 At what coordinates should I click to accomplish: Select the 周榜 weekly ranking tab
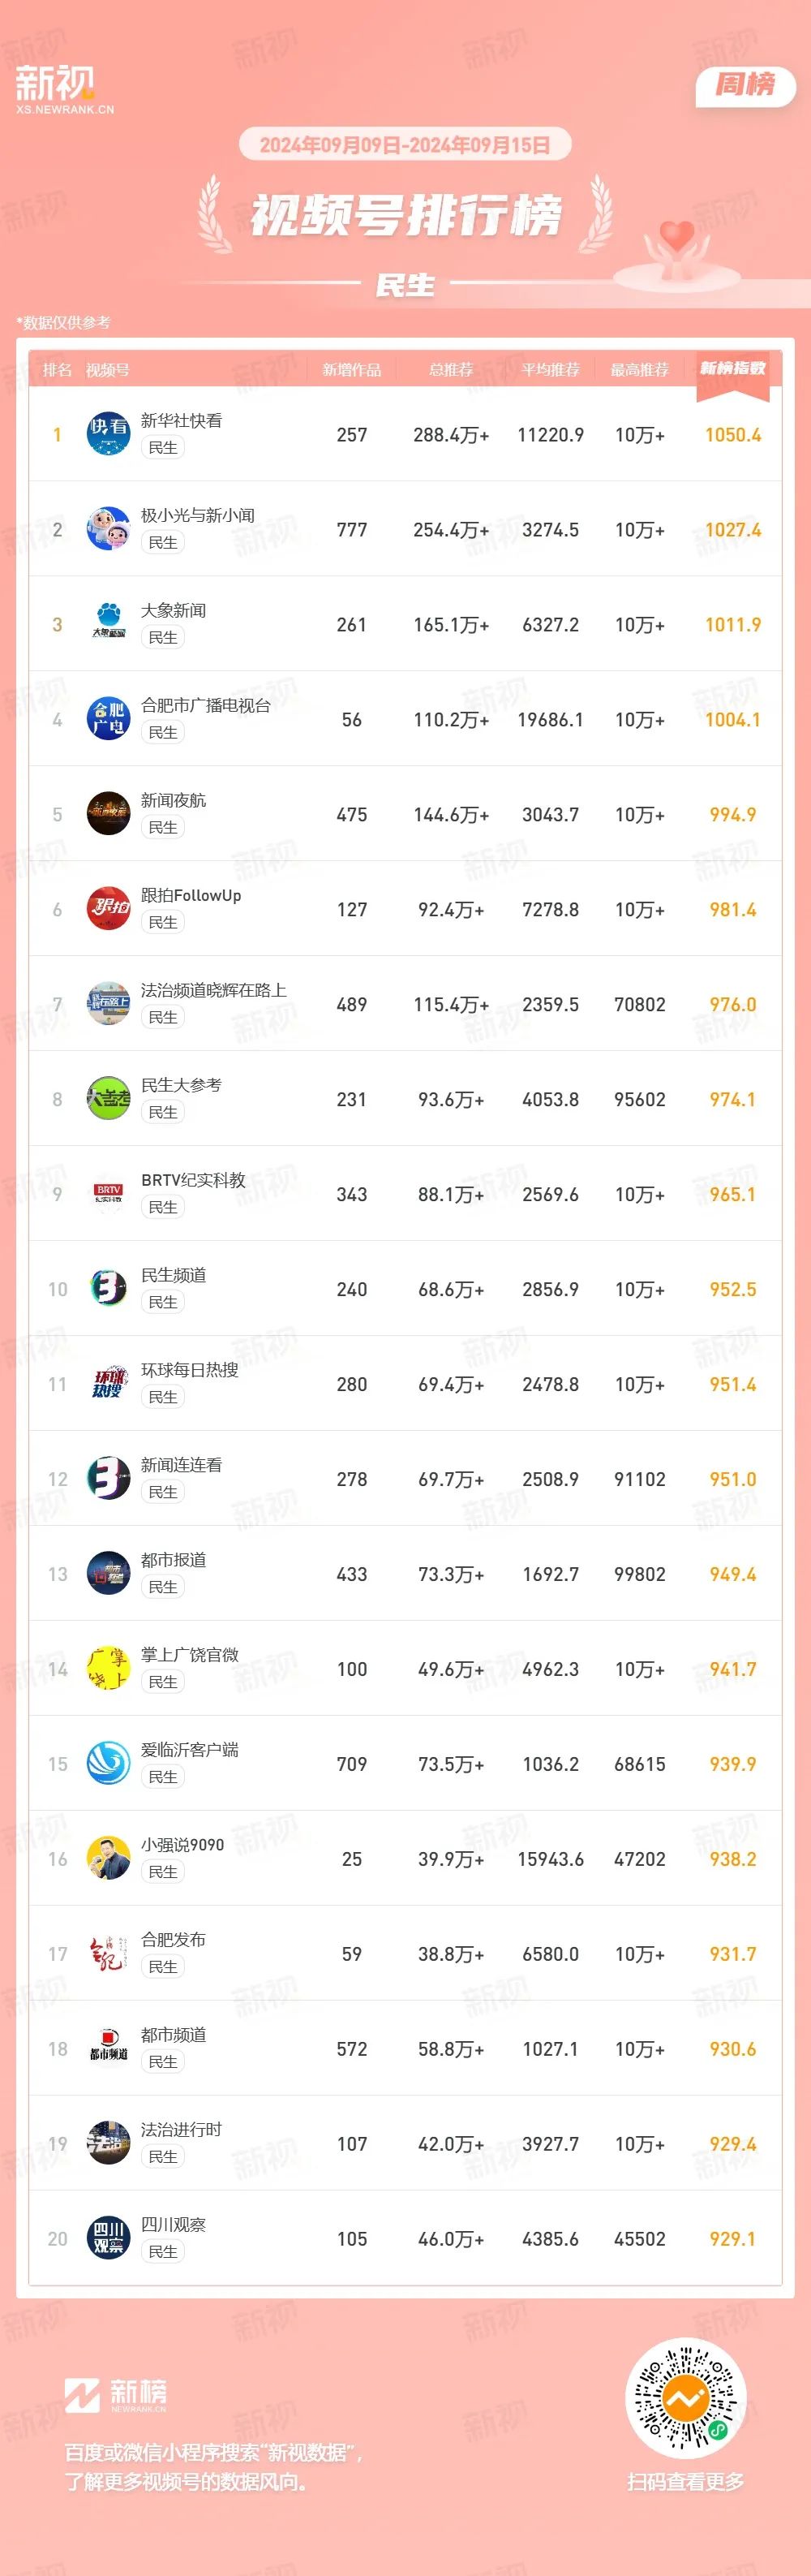tap(745, 85)
